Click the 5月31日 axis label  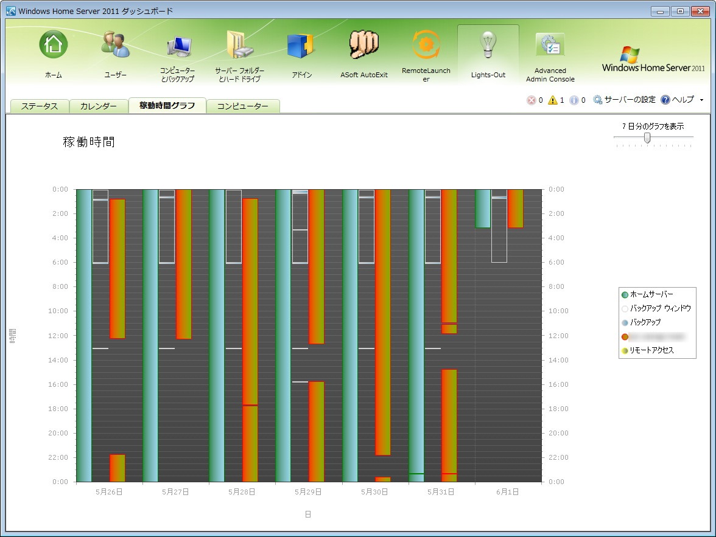pyautogui.click(x=441, y=492)
